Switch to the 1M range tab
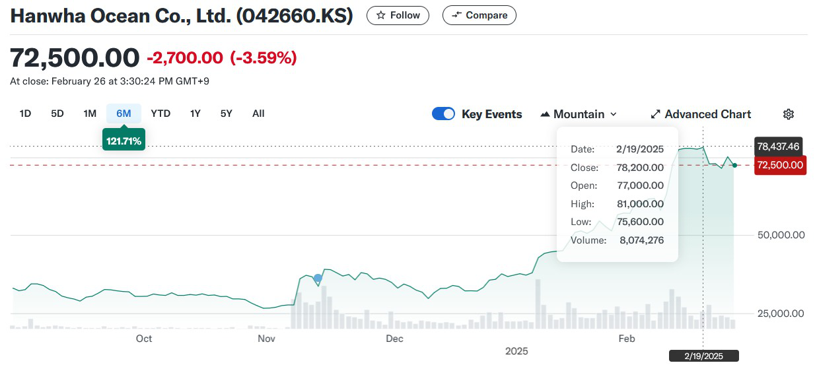The width and height of the screenshot is (815, 367). click(90, 114)
